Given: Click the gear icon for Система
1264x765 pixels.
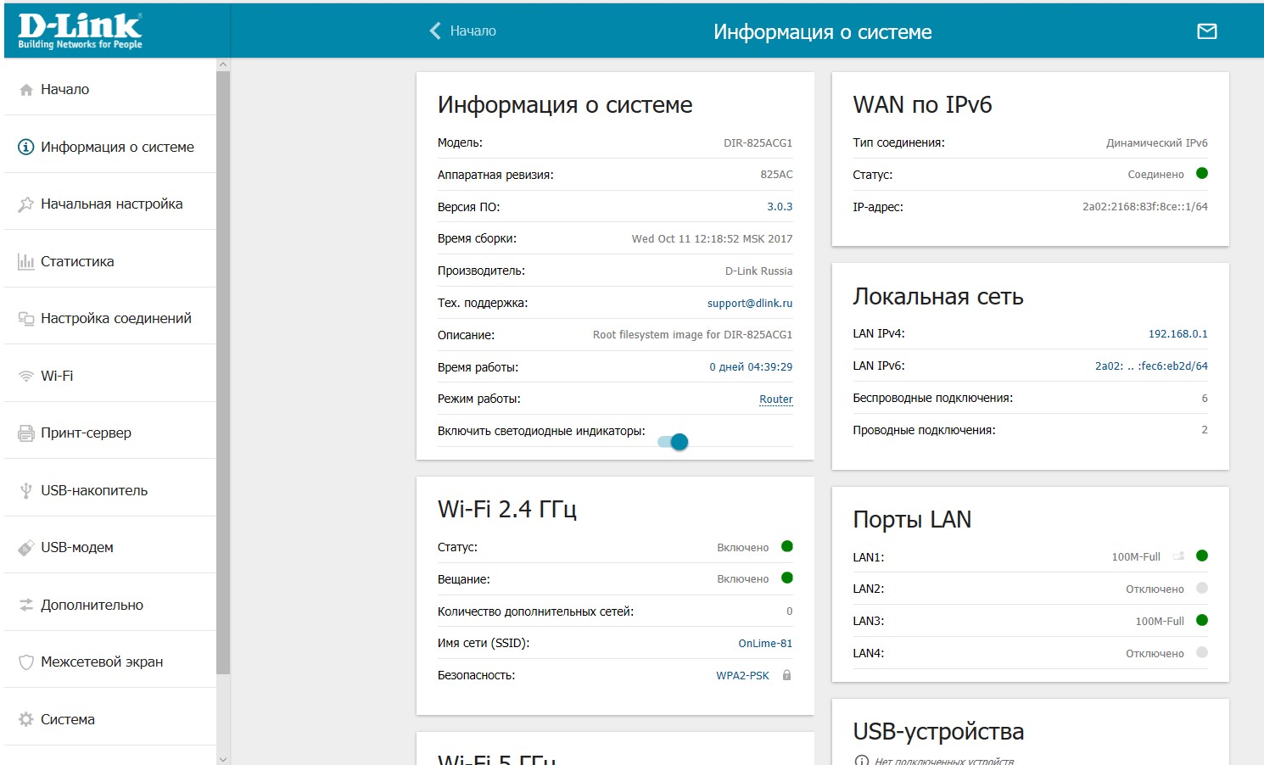Looking at the screenshot, I should click(x=26, y=719).
